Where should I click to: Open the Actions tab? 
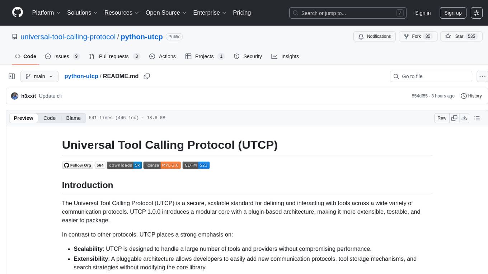163,56
